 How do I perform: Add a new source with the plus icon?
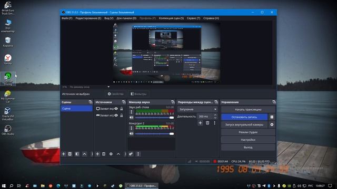pyautogui.click(x=97, y=154)
